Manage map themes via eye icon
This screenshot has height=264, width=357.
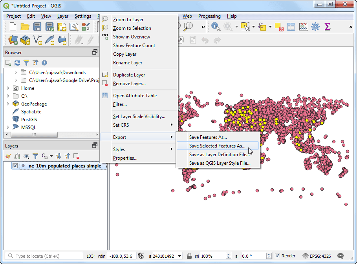point(26,156)
